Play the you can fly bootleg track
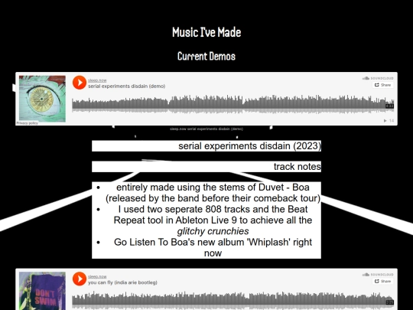 (x=80, y=279)
